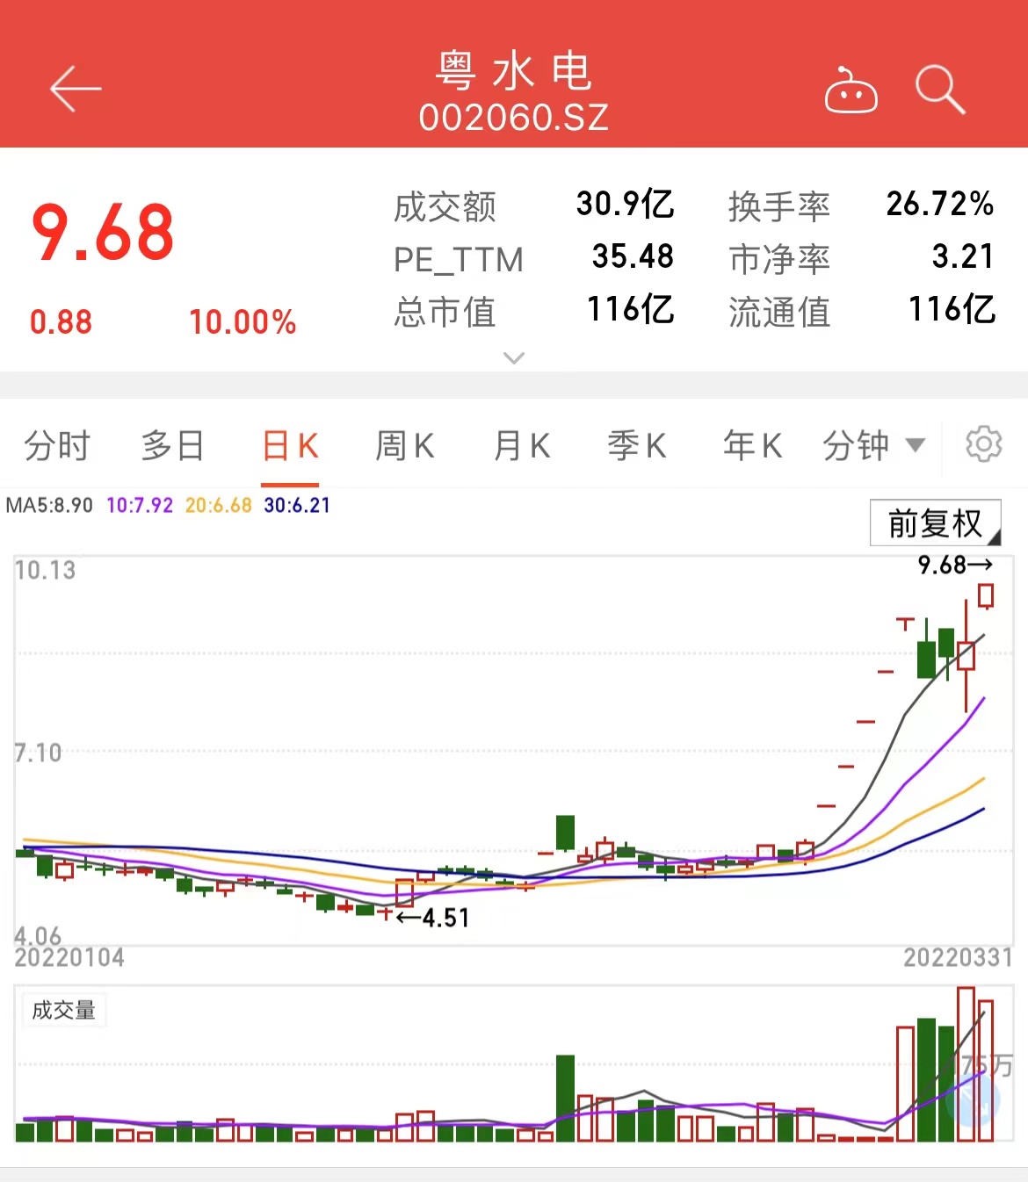Switch to the 多日 tab
The height and width of the screenshot is (1182, 1028).
(173, 446)
